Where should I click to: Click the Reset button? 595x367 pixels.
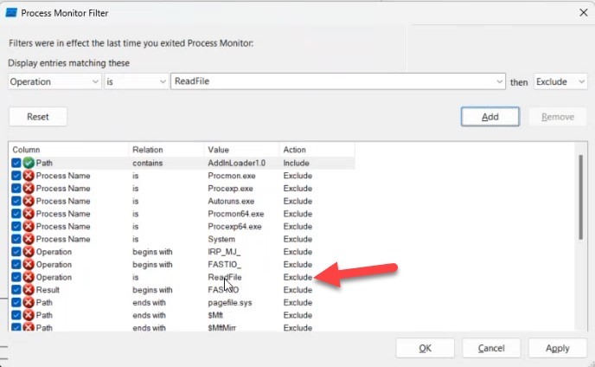38,117
